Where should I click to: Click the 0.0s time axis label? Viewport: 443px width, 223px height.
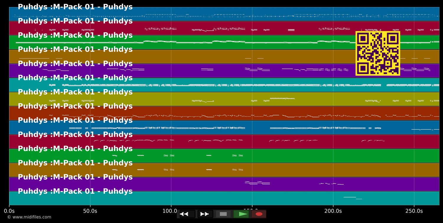click(x=9, y=211)
